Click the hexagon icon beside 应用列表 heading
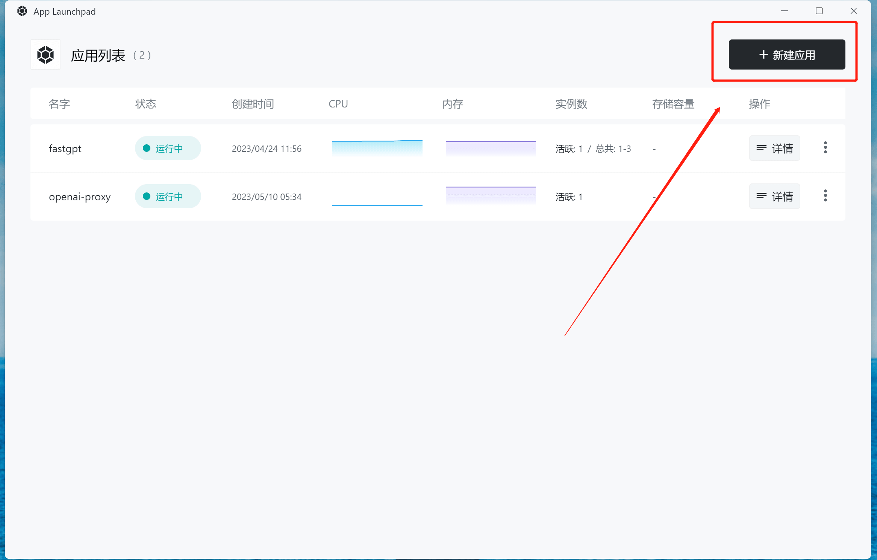877x560 pixels. (45, 54)
